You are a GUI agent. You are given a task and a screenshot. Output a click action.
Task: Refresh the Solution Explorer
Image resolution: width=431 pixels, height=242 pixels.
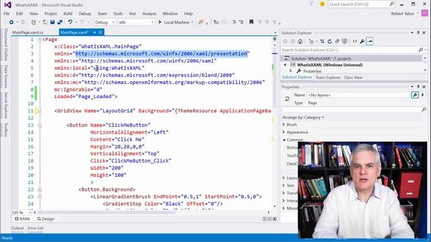click(329, 42)
